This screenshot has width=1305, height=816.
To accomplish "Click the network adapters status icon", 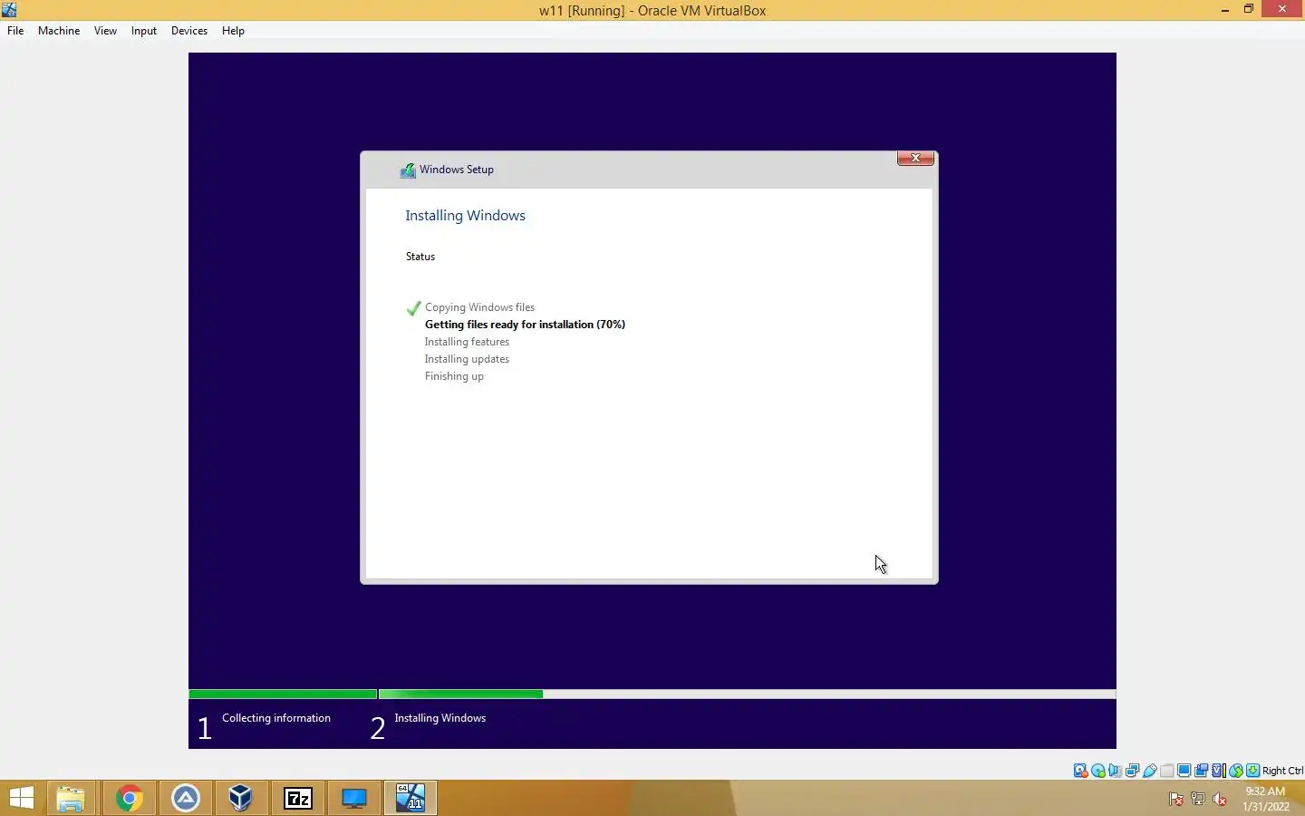I will click(x=1132, y=771).
